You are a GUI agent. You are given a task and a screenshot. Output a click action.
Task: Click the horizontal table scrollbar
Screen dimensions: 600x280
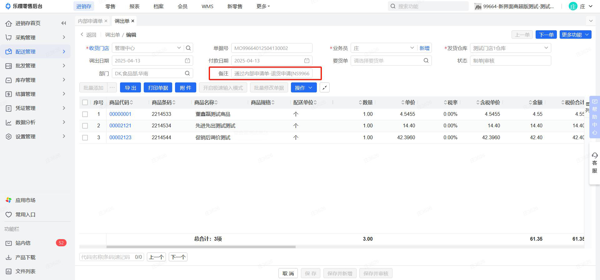[201, 247]
